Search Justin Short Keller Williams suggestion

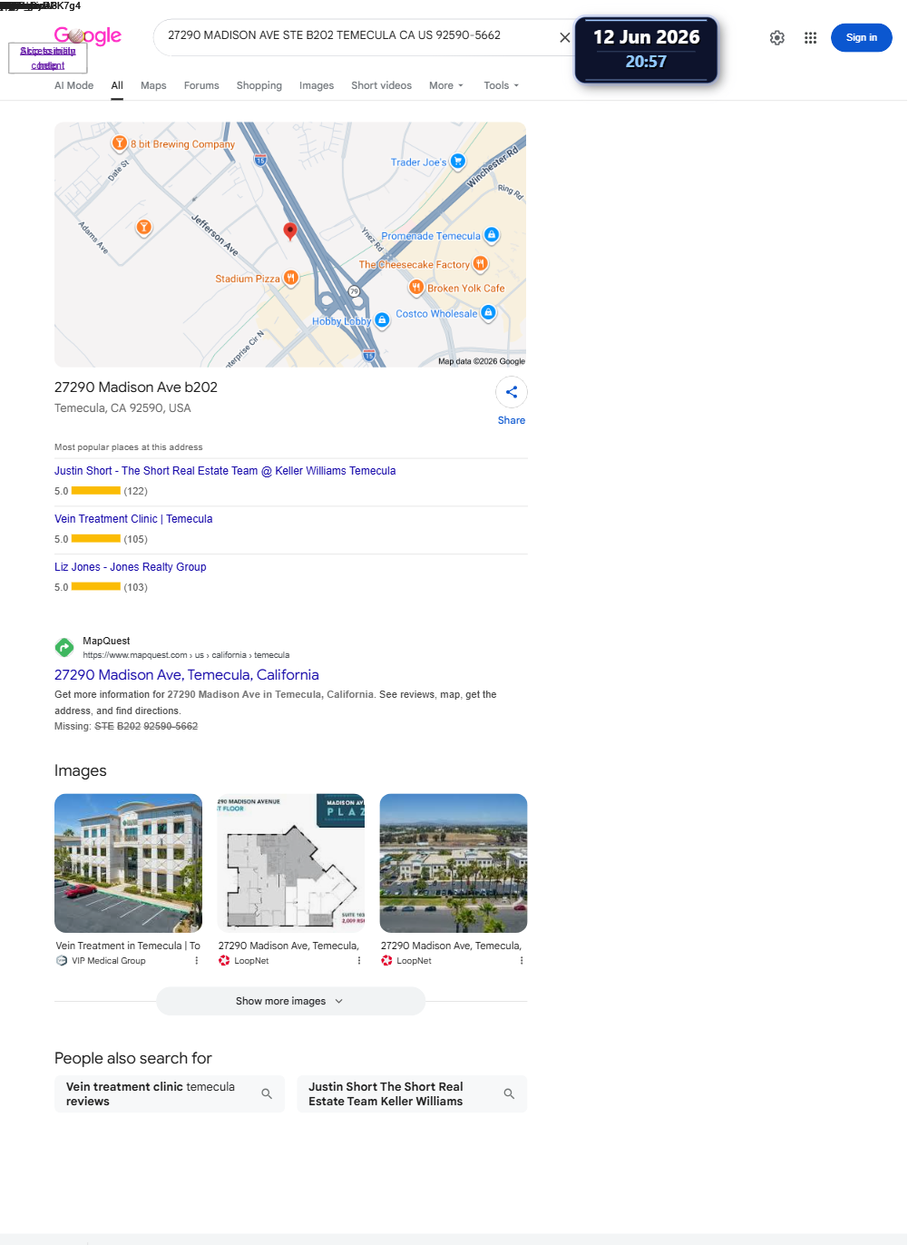pyautogui.click(x=412, y=1094)
